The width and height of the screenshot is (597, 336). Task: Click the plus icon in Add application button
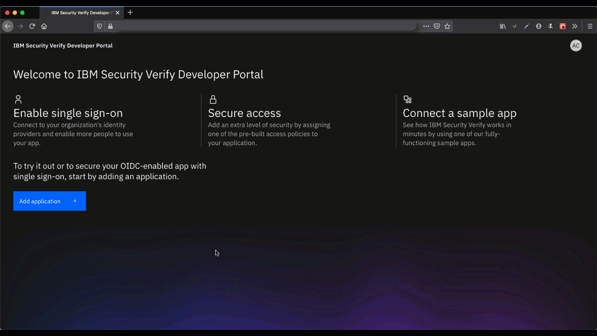tap(75, 201)
